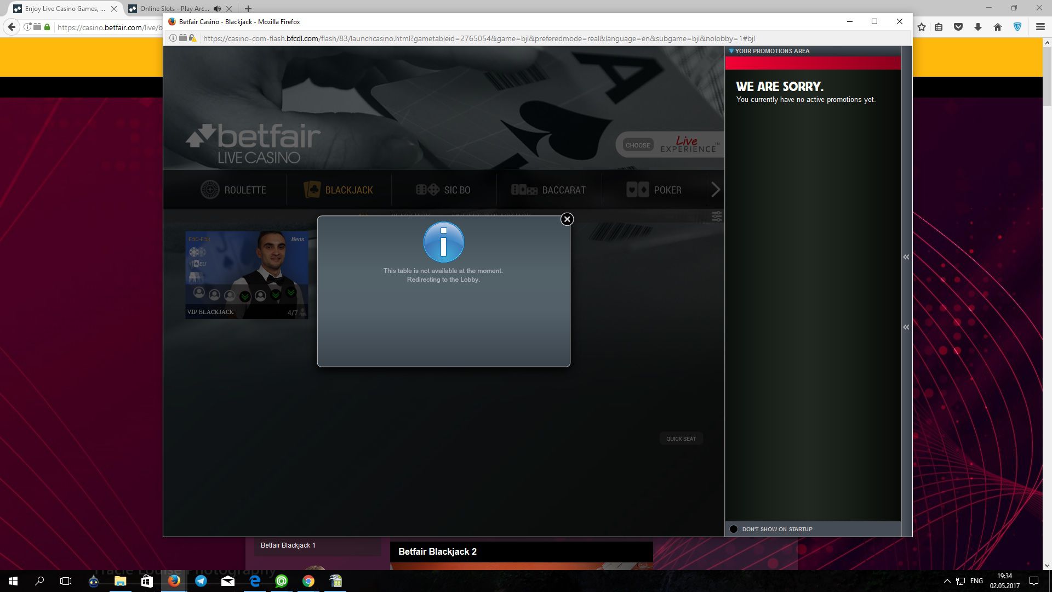The image size is (1052, 592).
Task: Open Windows taskbar search
Action: click(x=39, y=581)
